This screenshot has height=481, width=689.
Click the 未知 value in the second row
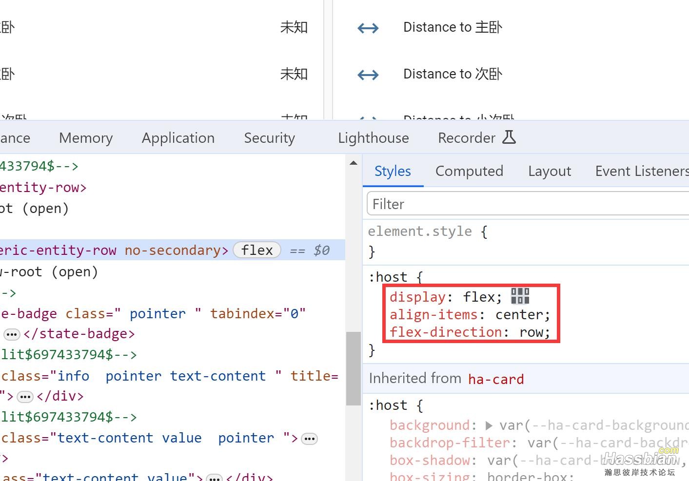click(x=294, y=74)
